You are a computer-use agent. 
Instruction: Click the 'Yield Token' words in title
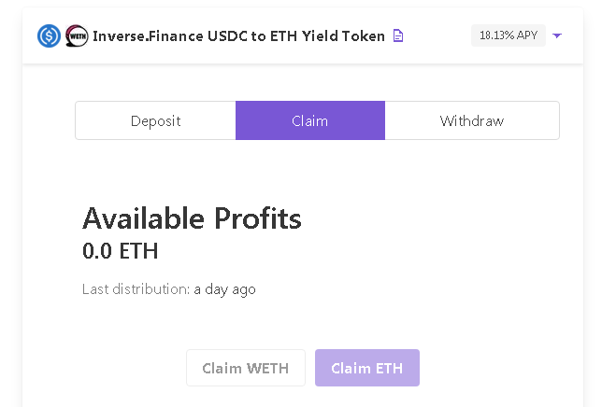[343, 36]
